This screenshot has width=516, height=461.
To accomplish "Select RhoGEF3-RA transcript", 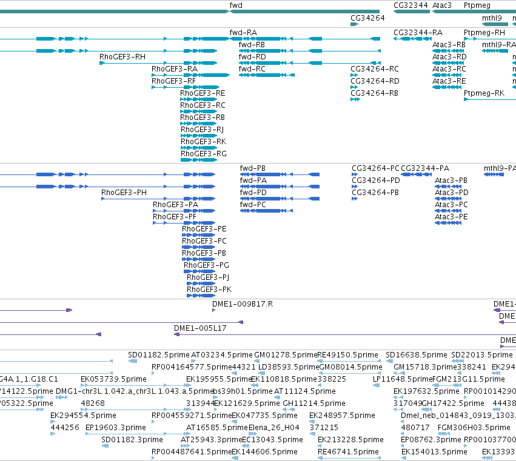I will (175, 69).
